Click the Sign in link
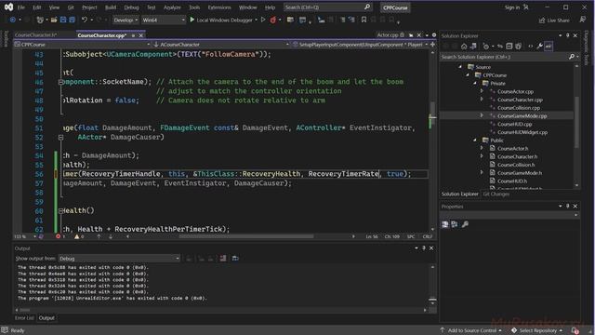The height and width of the screenshot is (335, 595). pos(512,7)
